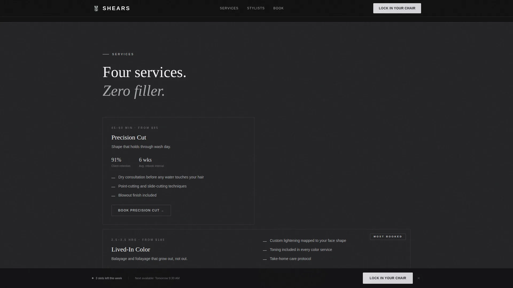Screen dimensions: 513x288
Task: Click the Precision Cut card title
Action: point(129,138)
